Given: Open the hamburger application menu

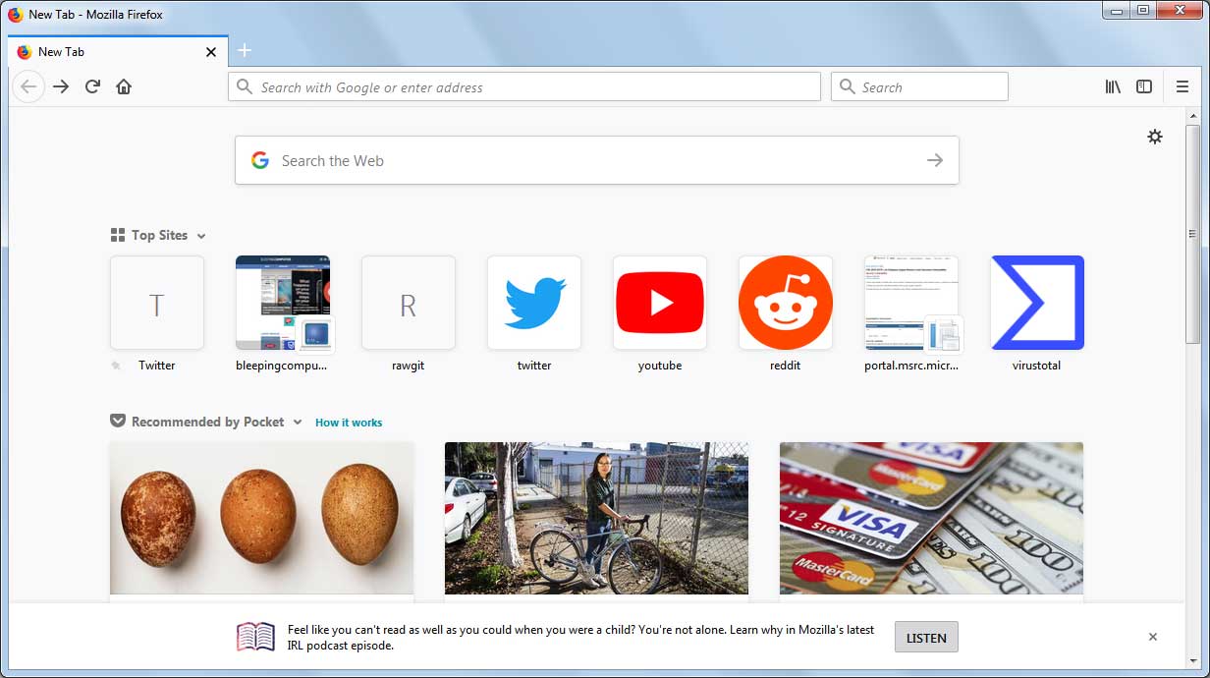Looking at the screenshot, I should pos(1182,86).
